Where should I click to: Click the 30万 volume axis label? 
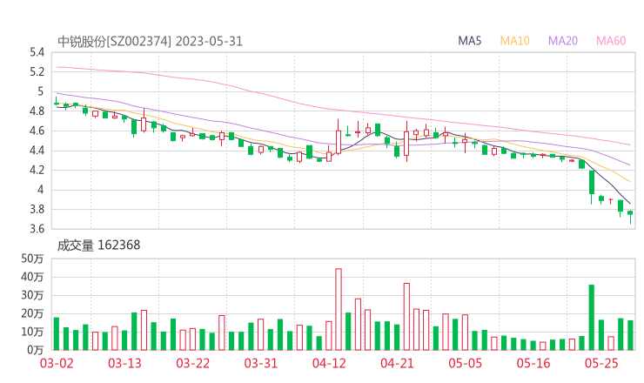pos(32,295)
